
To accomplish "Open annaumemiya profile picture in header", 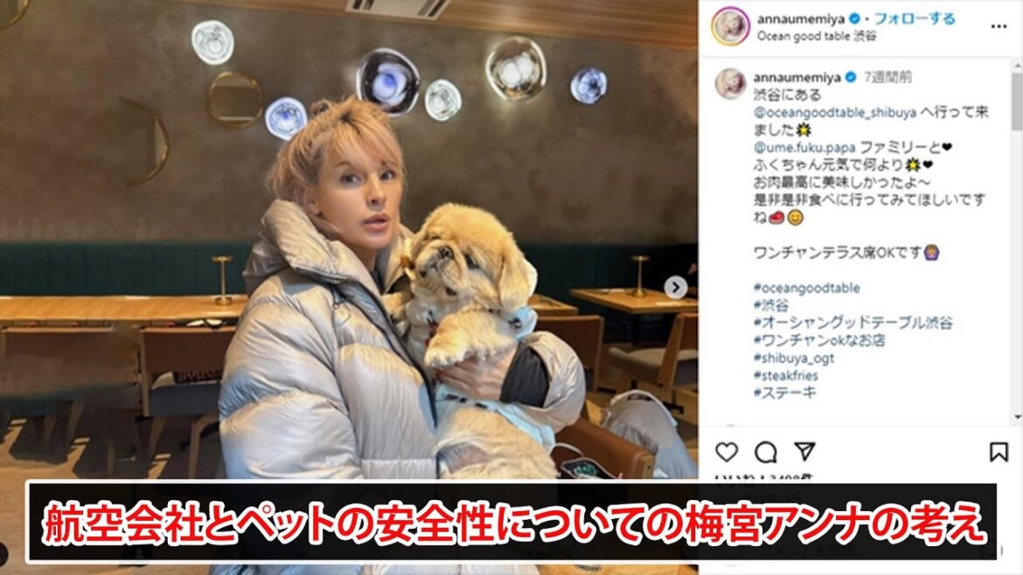I will tap(730, 27).
